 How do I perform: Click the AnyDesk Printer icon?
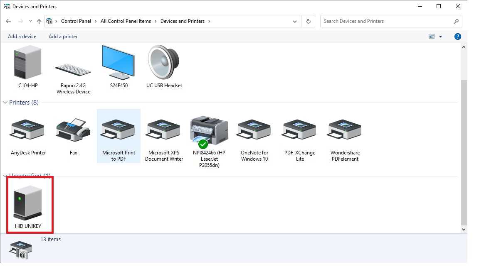click(28, 130)
